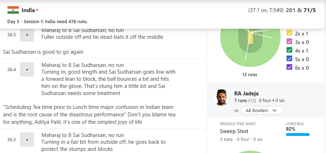Click the red live indicator dot beside India

(37, 10)
